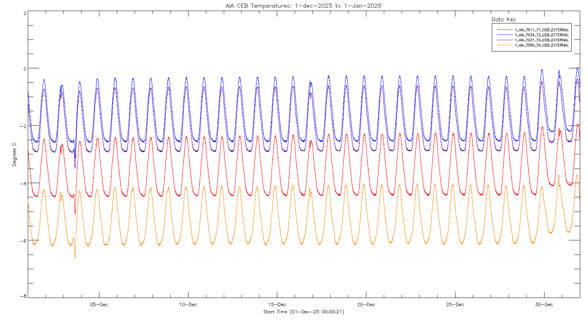Click the 25-Dec x-axis tick label

455,305
